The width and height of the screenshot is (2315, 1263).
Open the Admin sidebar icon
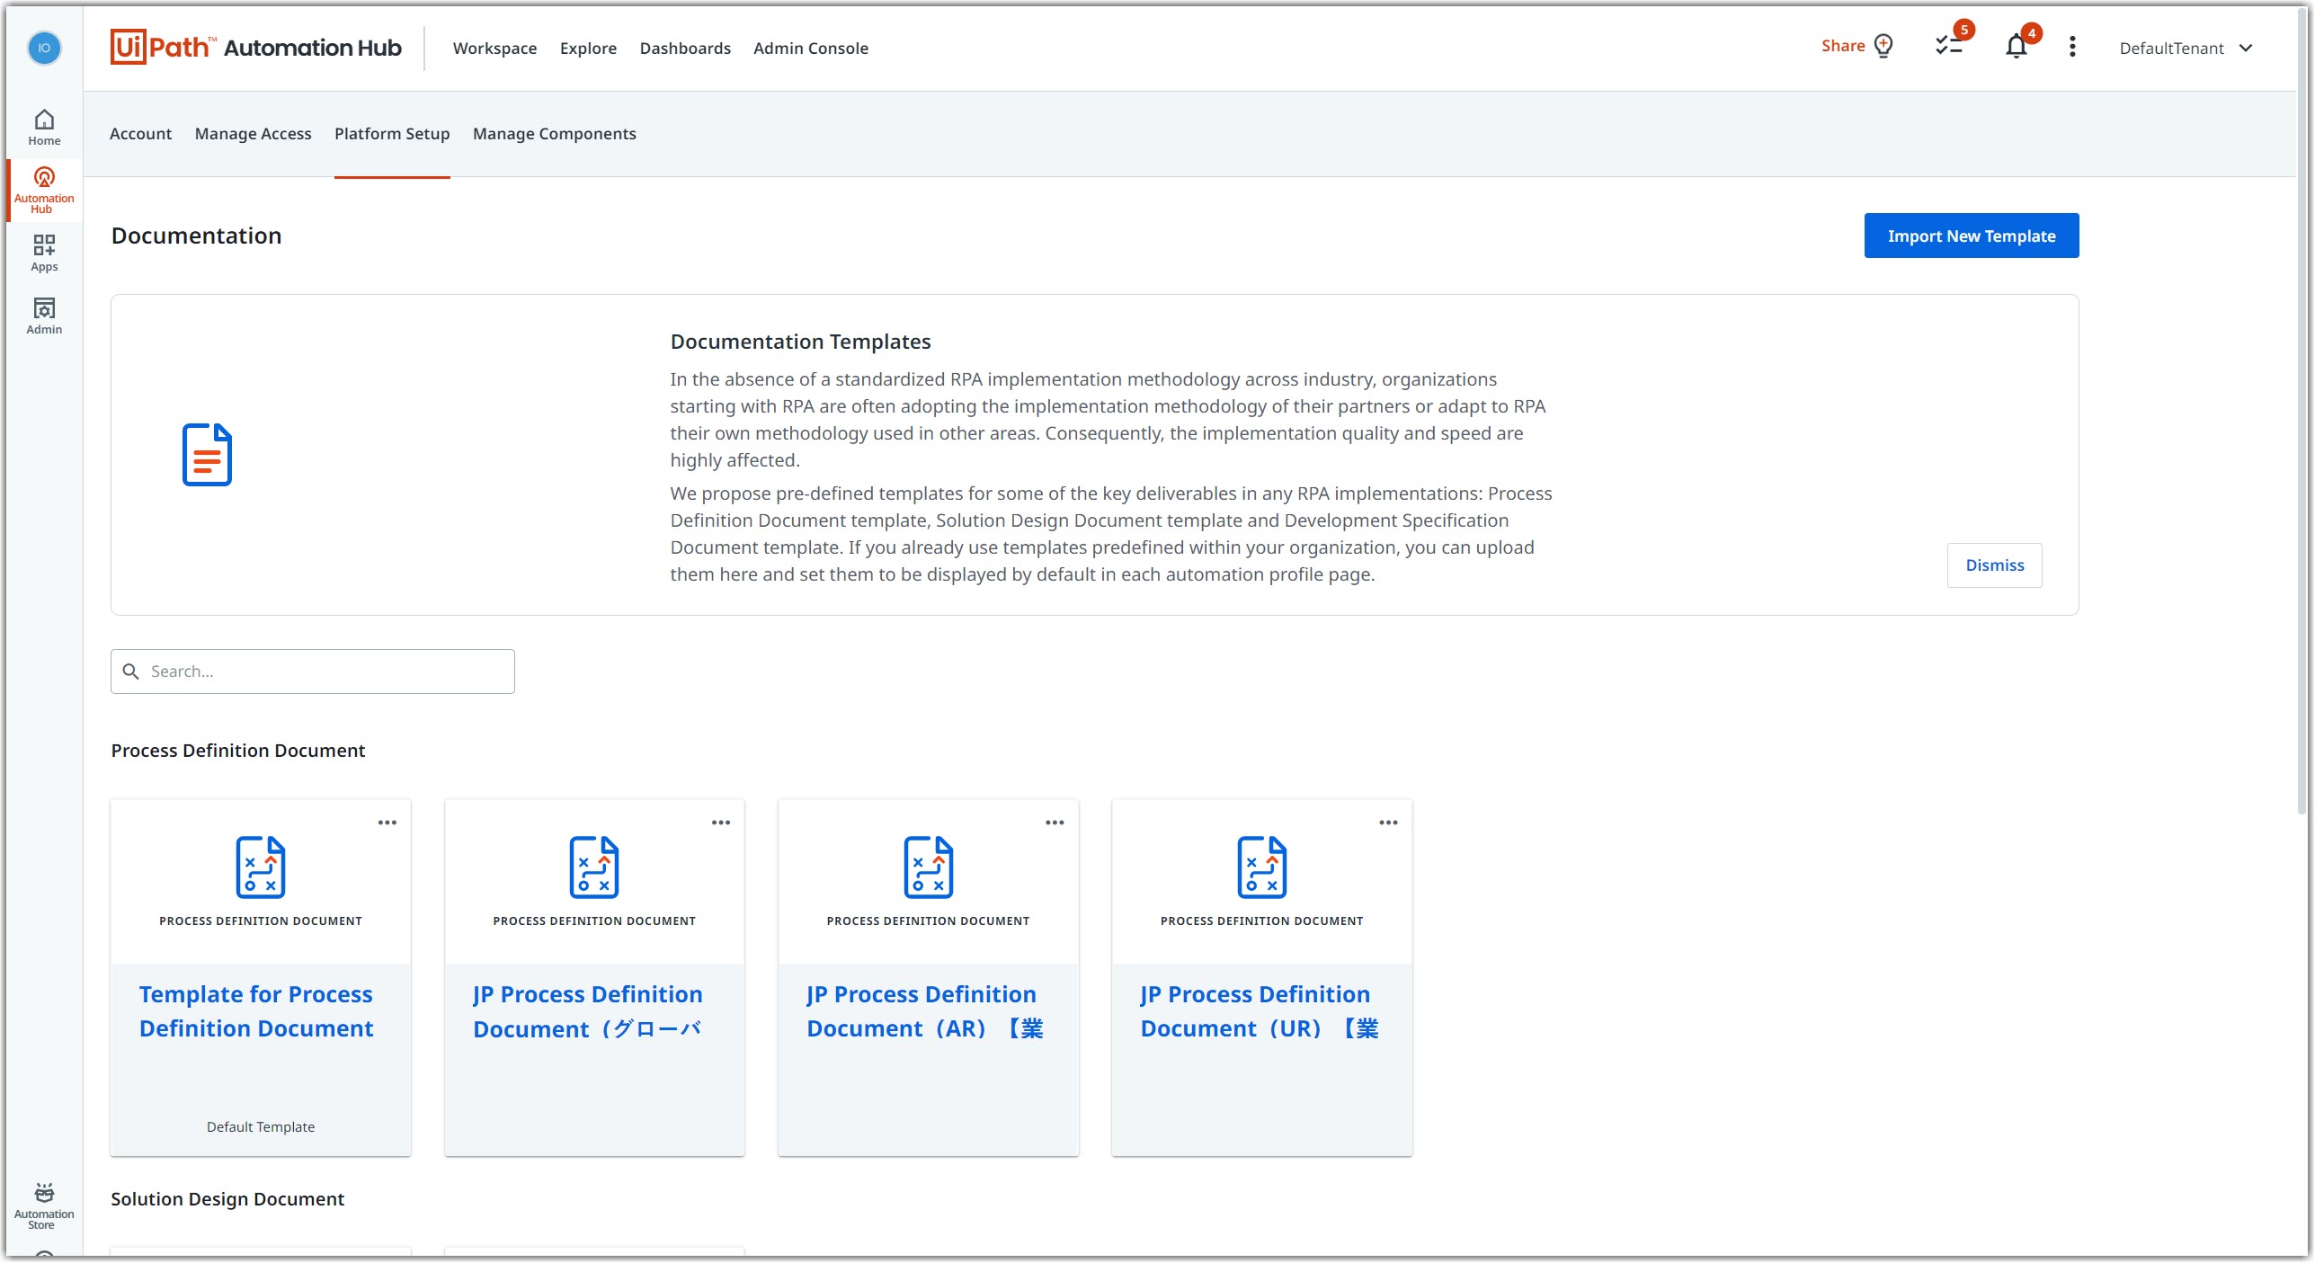click(x=44, y=316)
